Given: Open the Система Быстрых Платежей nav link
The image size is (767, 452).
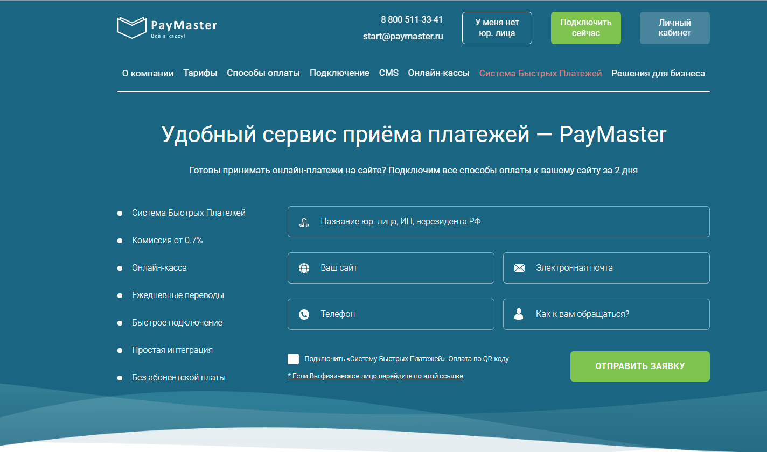Looking at the screenshot, I should [540, 73].
